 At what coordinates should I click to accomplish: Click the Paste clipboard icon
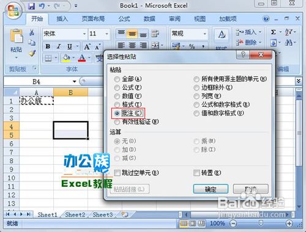(x=17, y=36)
